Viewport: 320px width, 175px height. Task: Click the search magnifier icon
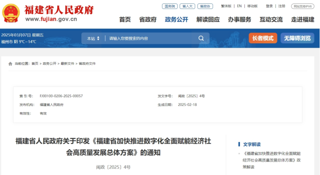(x=201, y=38)
